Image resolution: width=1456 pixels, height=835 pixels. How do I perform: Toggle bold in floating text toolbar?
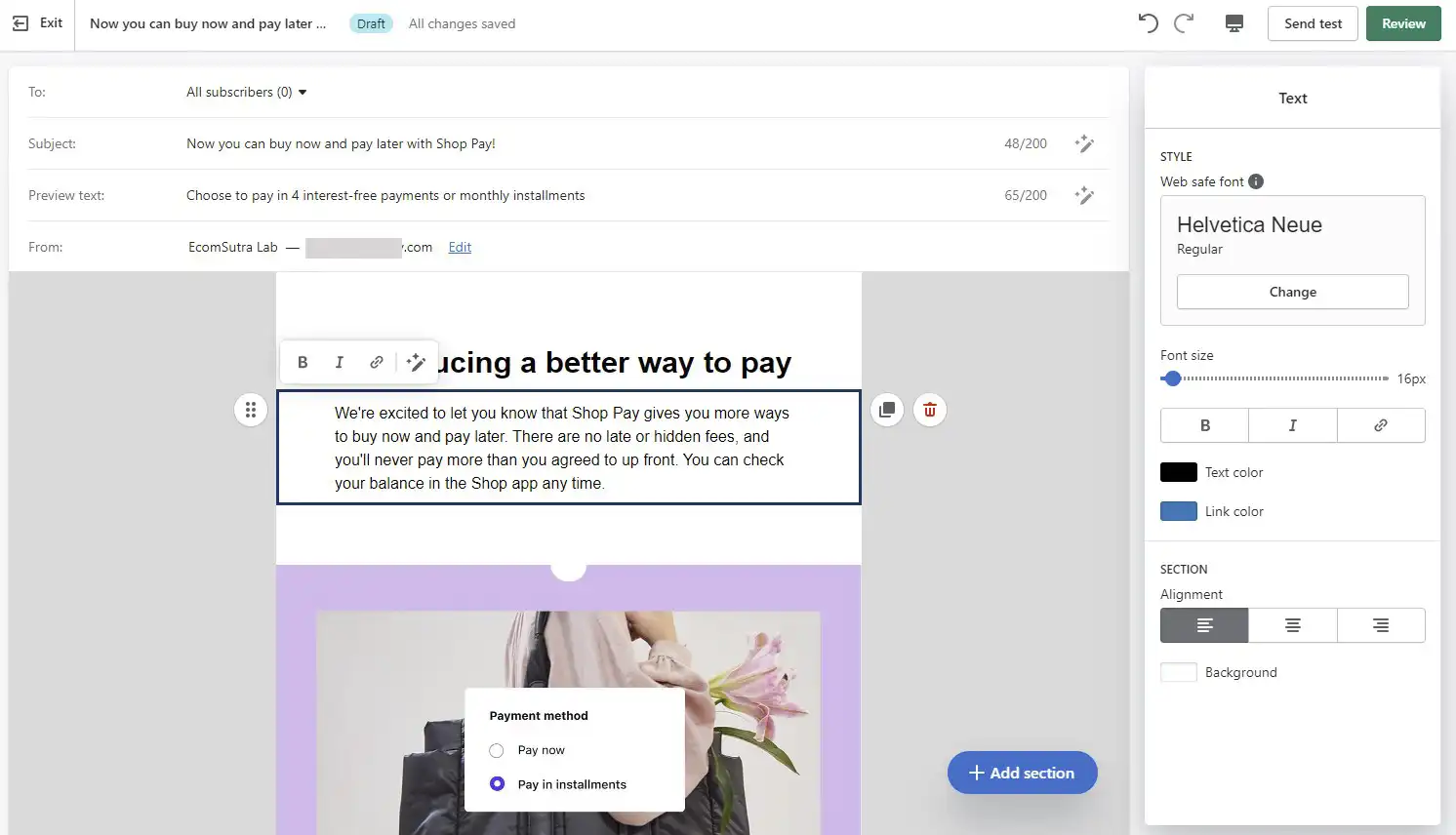pyautogui.click(x=303, y=362)
